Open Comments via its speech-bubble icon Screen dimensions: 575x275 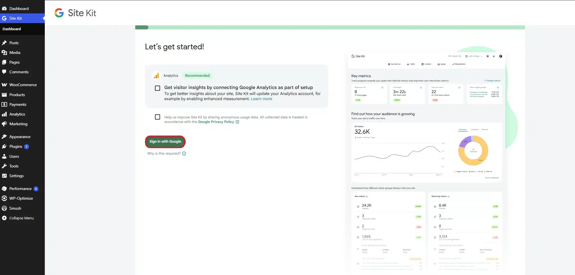(x=4, y=72)
